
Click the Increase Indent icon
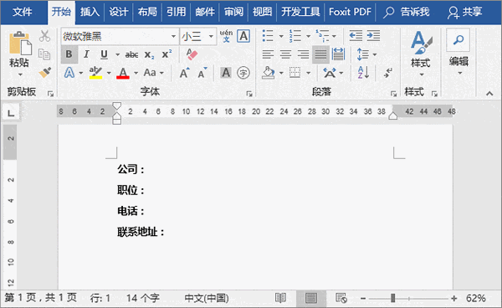coord(373,36)
